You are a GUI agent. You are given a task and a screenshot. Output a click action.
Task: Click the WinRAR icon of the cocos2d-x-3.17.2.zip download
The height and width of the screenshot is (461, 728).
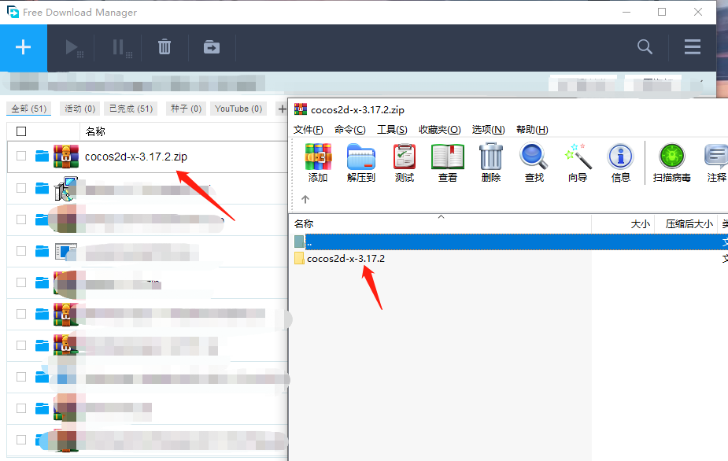pyautogui.click(x=66, y=156)
